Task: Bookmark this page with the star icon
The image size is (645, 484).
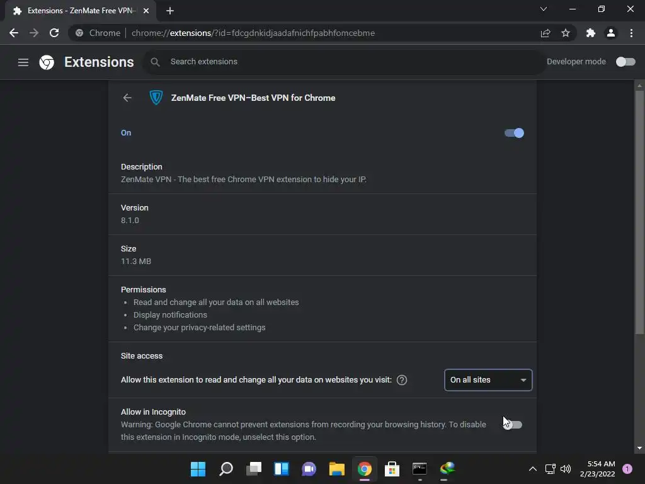Action: coord(566,33)
